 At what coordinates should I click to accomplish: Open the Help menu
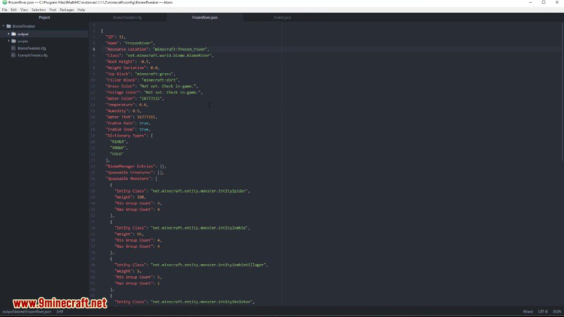82,10
